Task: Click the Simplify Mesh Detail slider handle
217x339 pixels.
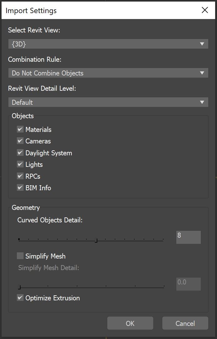Action: (19, 287)
